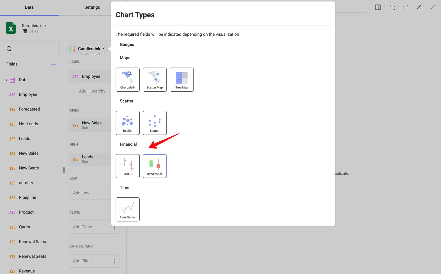Expand the Date field
Screen dimensions: 441x274
(x=7, y=80)
